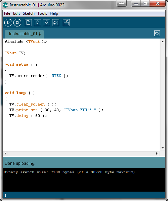The height and width of the screenshot is (201, 168).
Task: Click the editor scroll up arrow
Action: click(x=163, y=42)
